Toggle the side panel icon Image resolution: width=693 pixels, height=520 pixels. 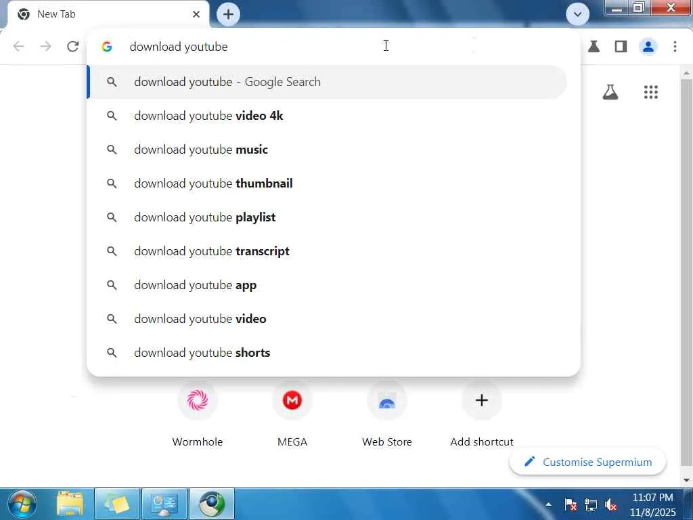[x=621, y=47]
